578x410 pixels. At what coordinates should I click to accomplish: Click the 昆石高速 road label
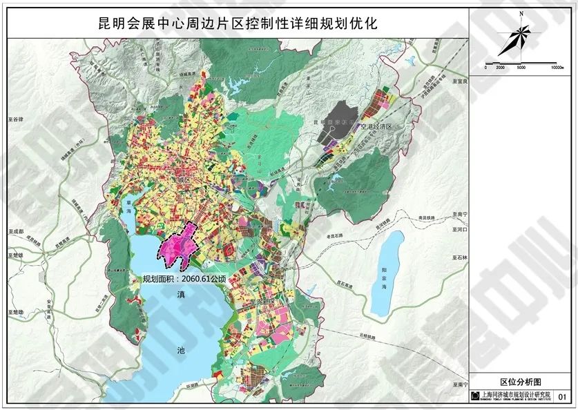(x=345, y=285)
